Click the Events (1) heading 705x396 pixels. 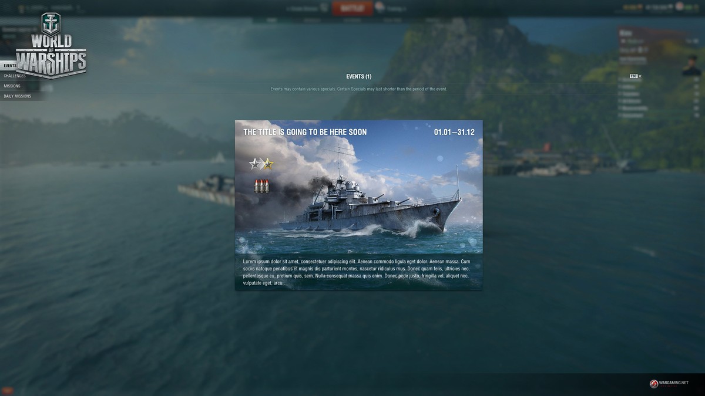click(x=358, y=76)
